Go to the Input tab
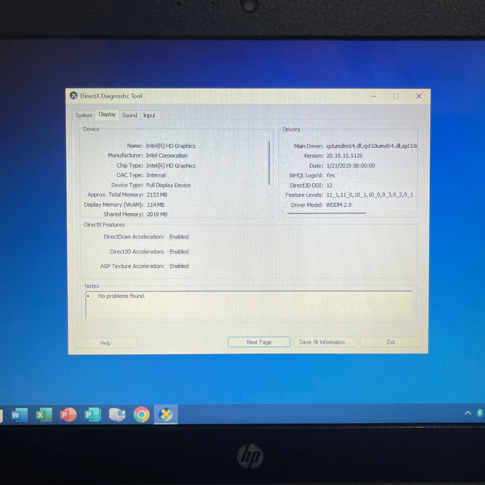Viewport: 485px width, 485px height. click(x=149, y=115)
